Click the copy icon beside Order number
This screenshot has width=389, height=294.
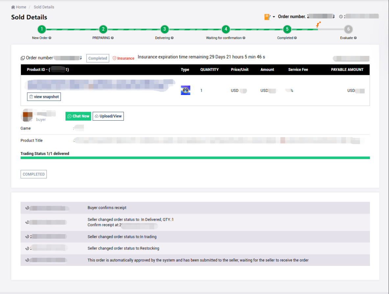[x=23, y=58]
